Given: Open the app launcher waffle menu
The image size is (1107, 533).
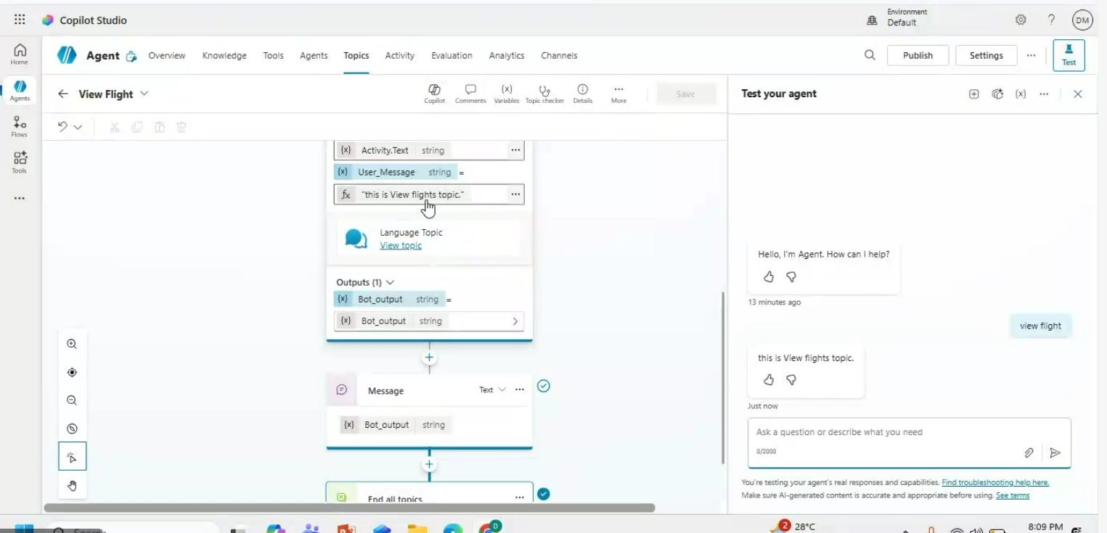Looking at the screenshot, I should tap(20, 20).
